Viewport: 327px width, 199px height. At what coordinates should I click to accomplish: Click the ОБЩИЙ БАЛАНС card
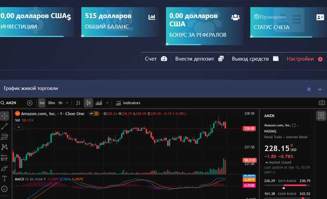[x=120, y=22]
